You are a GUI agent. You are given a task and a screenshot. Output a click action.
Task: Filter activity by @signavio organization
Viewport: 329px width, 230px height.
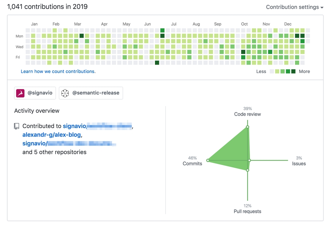pyautogui.click(x=34, y=93)
